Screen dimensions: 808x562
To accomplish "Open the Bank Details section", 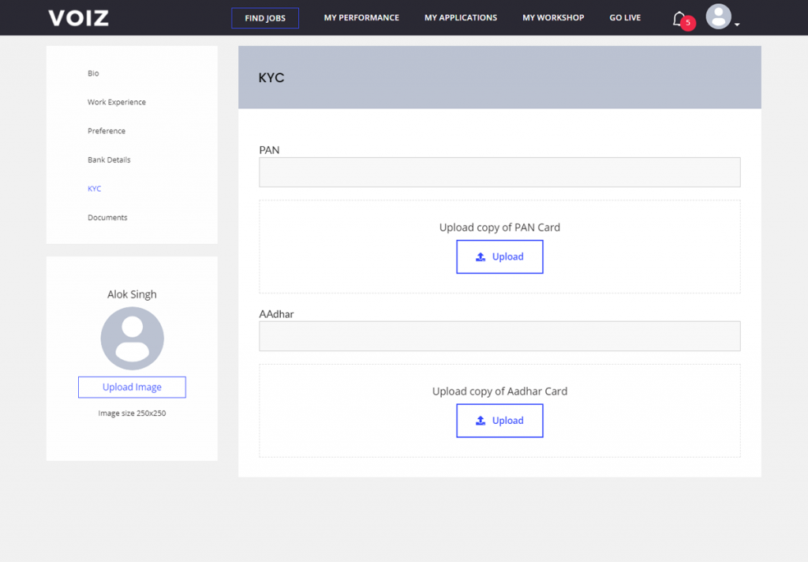I will pyautogui.click(x=109, y=159).
